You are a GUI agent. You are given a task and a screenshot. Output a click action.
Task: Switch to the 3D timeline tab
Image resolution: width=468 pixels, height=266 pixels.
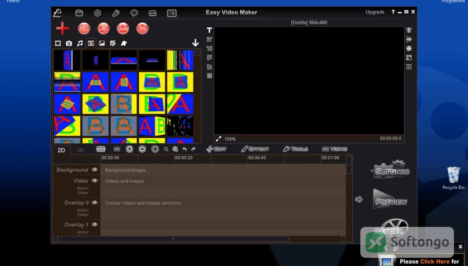80,150
